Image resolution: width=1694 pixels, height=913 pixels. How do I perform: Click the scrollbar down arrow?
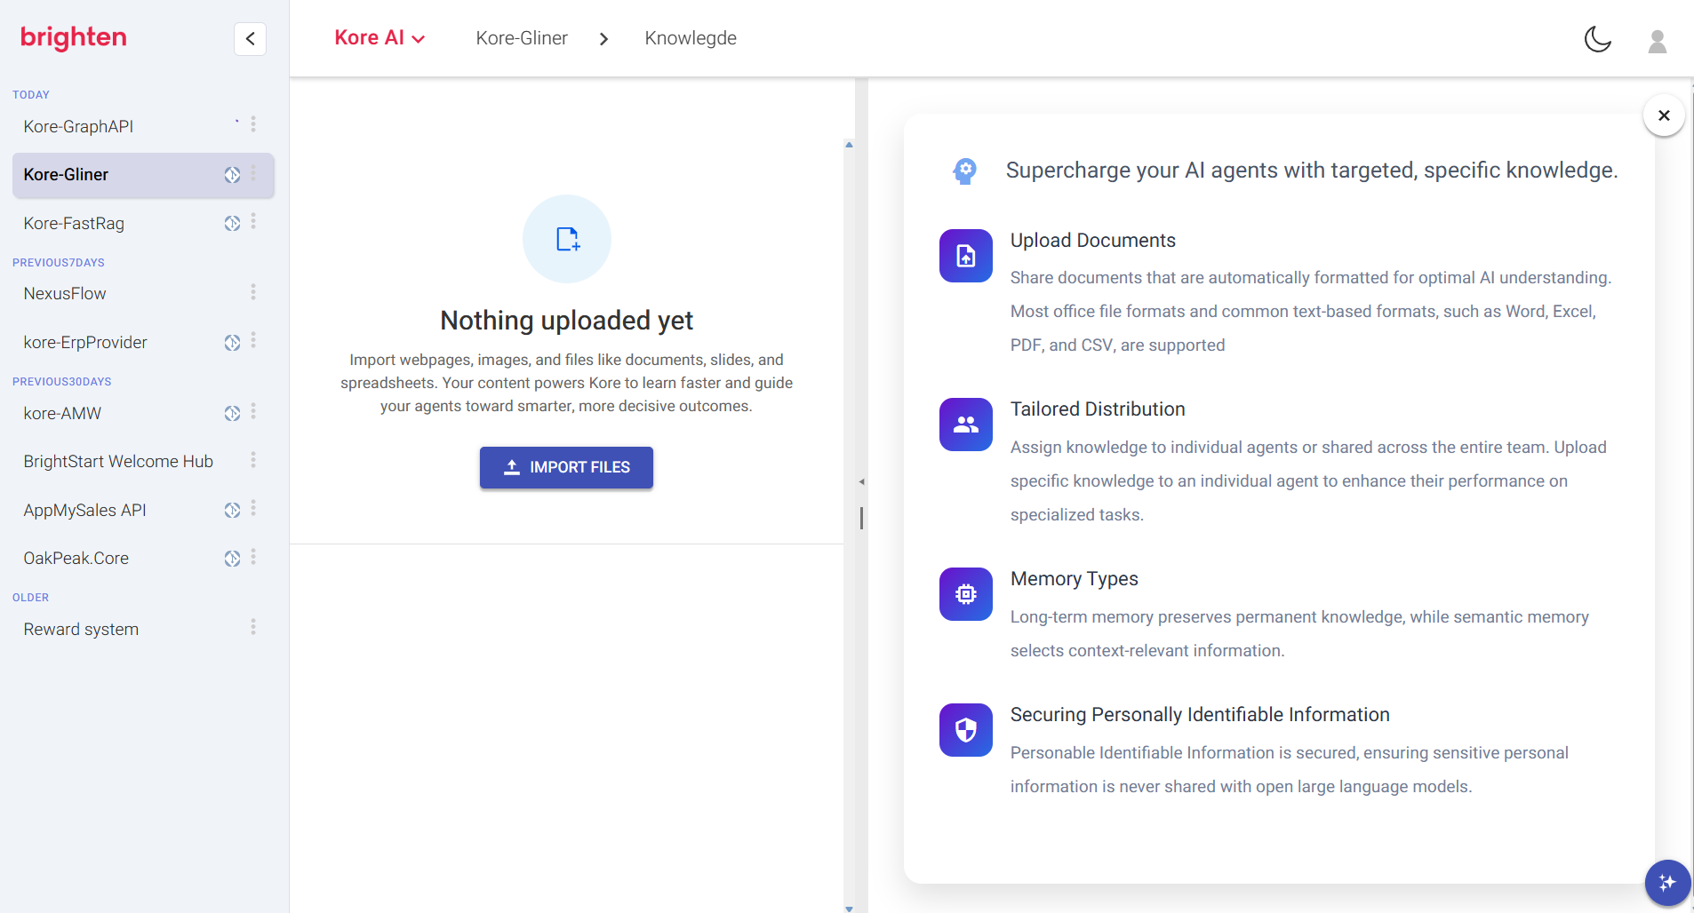point(849,909)
